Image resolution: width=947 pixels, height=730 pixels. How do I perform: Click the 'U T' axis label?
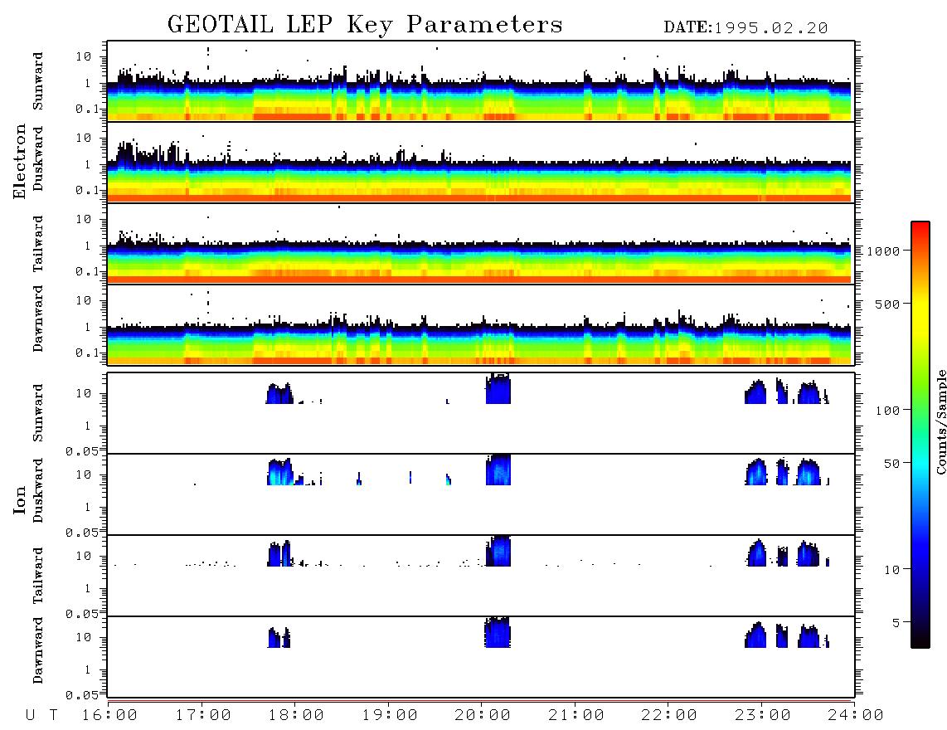(41, 715)
